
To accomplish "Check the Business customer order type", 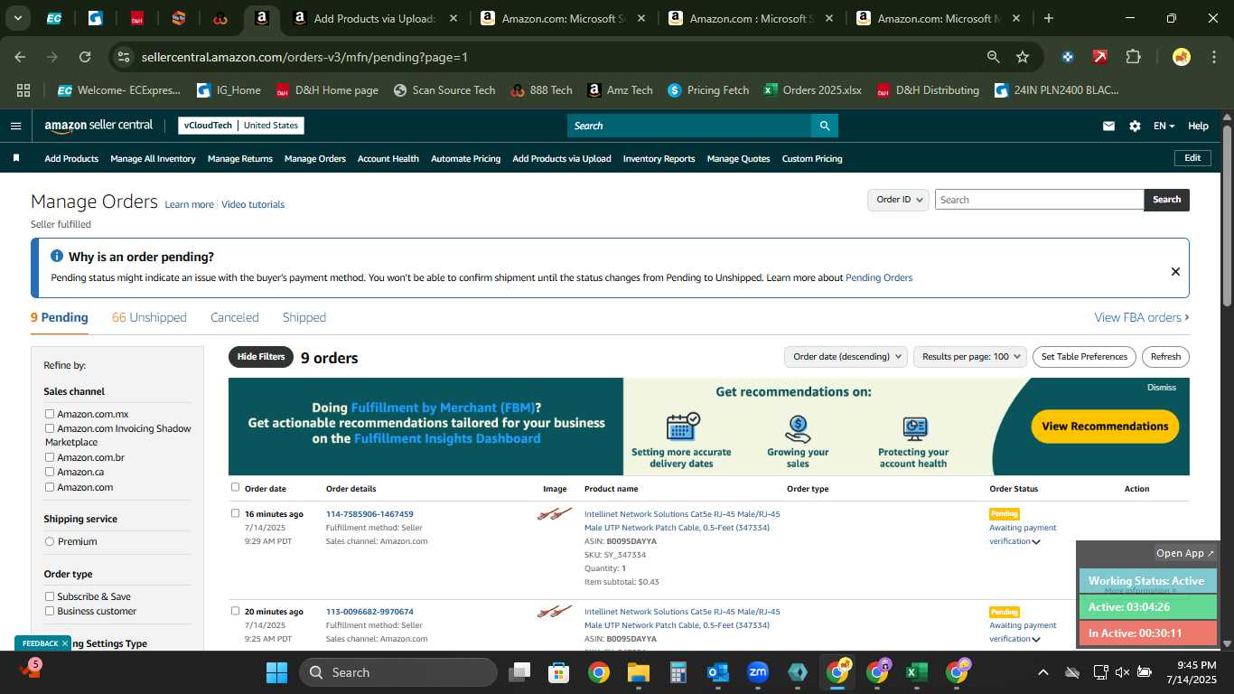I will click(50, 611).
